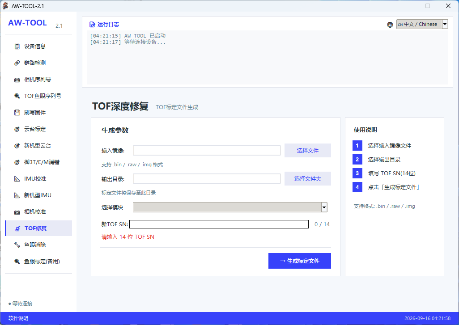Click the 选择文件夹 button
The image size is (459, 325).
[x=308, y=178]
